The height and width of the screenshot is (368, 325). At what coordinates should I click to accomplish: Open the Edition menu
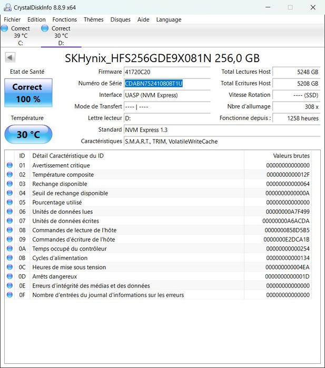tap(36, 19)
